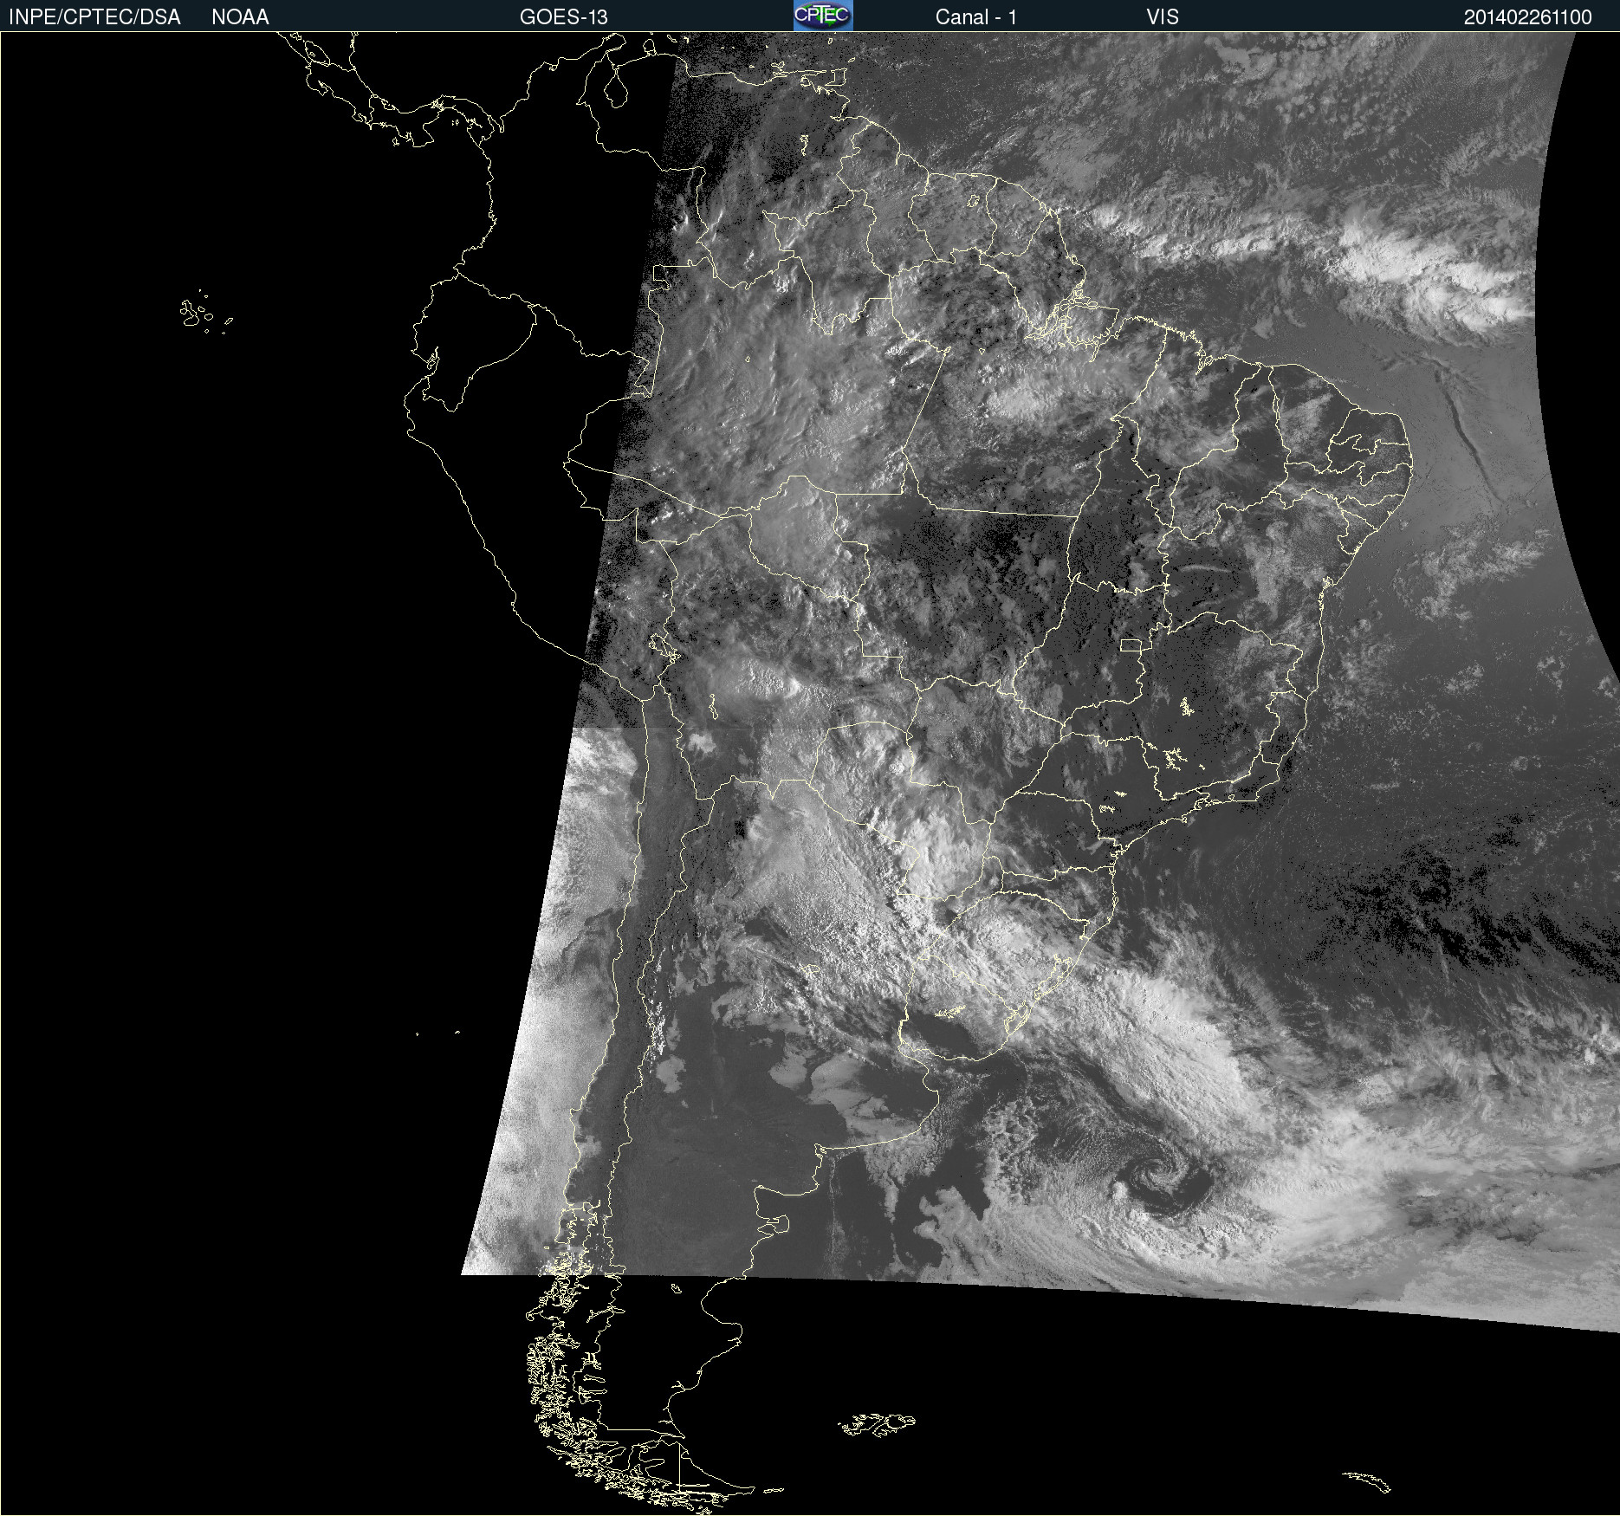Click the NOAA label in header
This screenshot has height=1516, width=1620.
click(240, 17)
